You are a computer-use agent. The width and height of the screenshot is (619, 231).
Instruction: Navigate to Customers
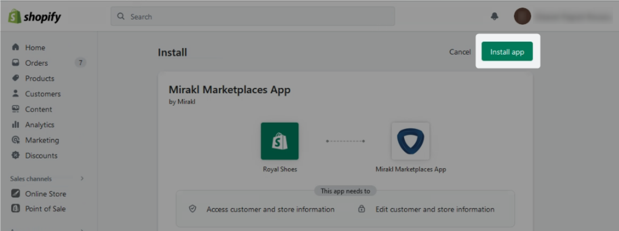tap(43, 94)
